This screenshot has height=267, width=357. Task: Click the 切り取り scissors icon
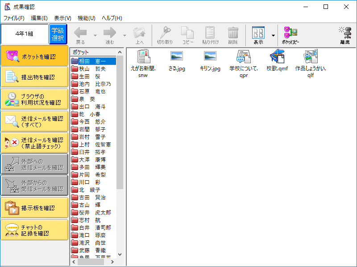coord(165,32)
